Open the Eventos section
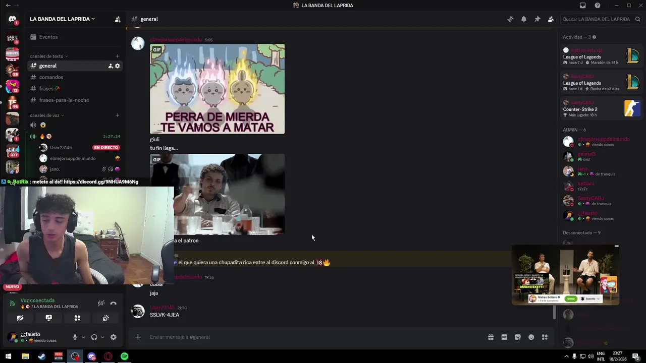The image size is (646, 363). click(75, 37)
